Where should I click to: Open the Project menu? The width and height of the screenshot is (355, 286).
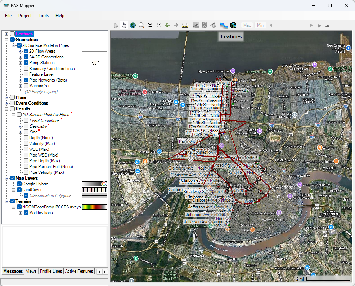tap(25, 16)
